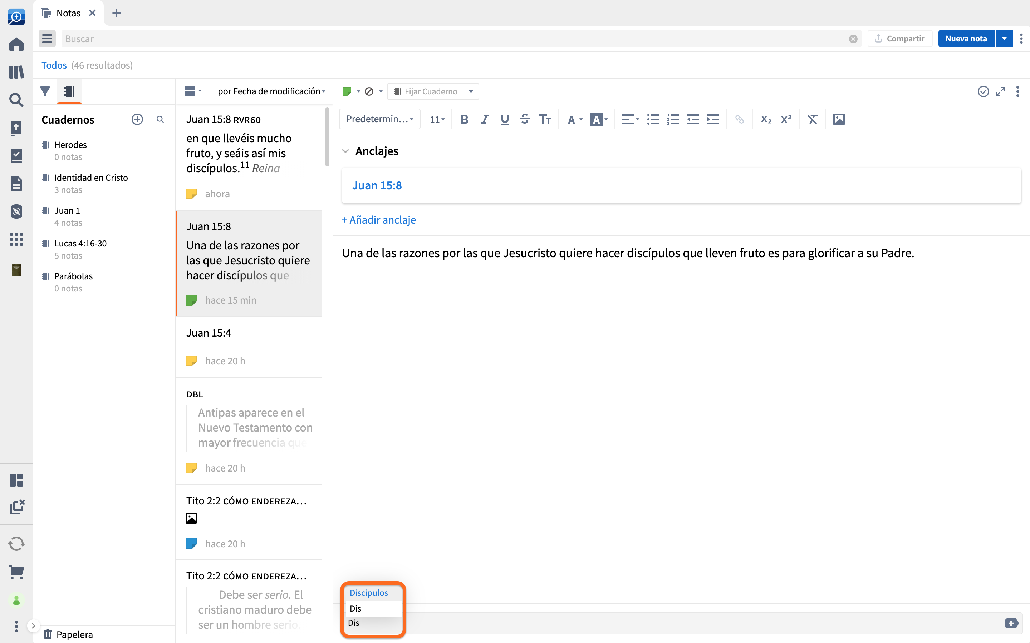
Task: Open the text color dropdown
Action: (x=575, y=120)
